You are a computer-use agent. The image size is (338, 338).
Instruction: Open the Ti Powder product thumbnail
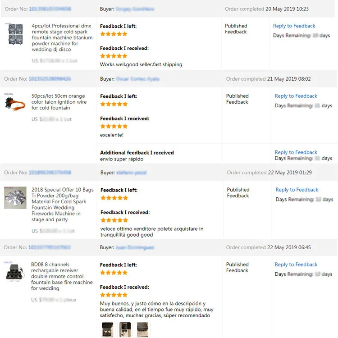15,198
